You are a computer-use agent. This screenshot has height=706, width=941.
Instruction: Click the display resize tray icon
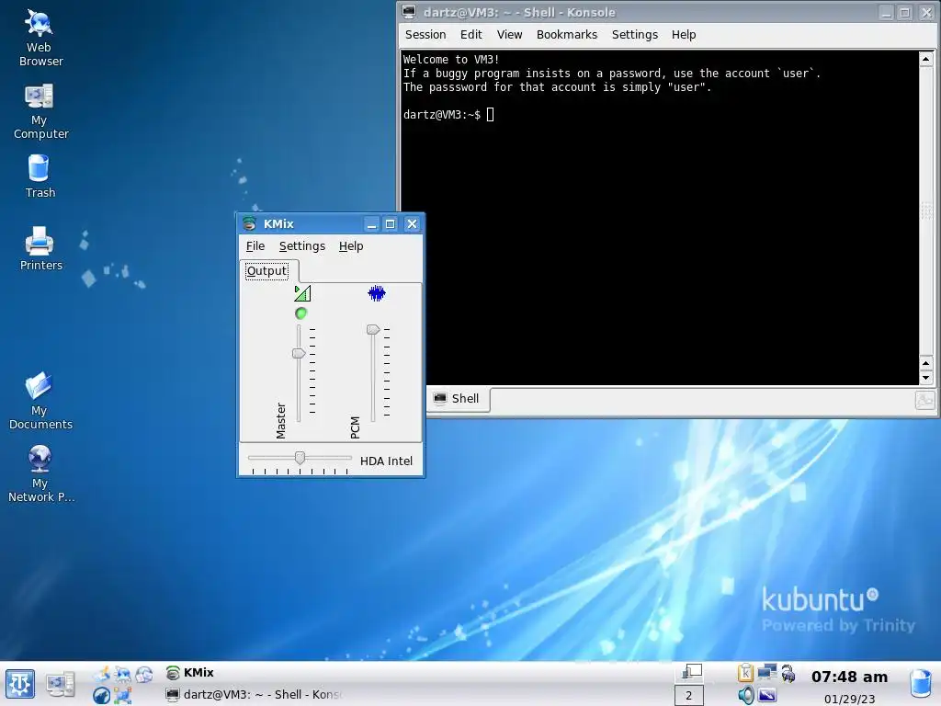point(767,695)
